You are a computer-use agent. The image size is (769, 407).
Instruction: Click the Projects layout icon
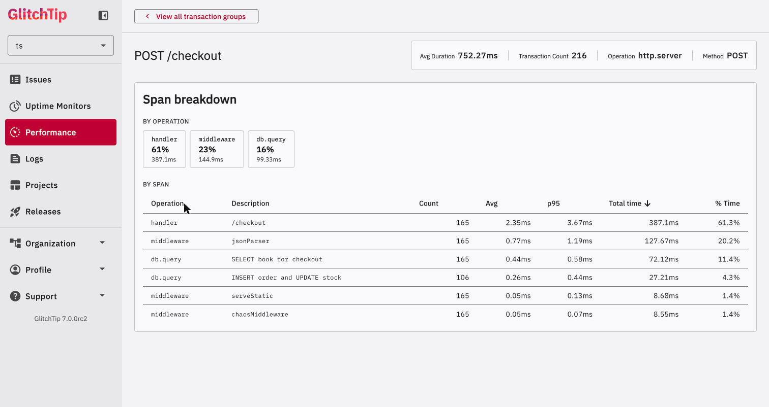point(15,185)
